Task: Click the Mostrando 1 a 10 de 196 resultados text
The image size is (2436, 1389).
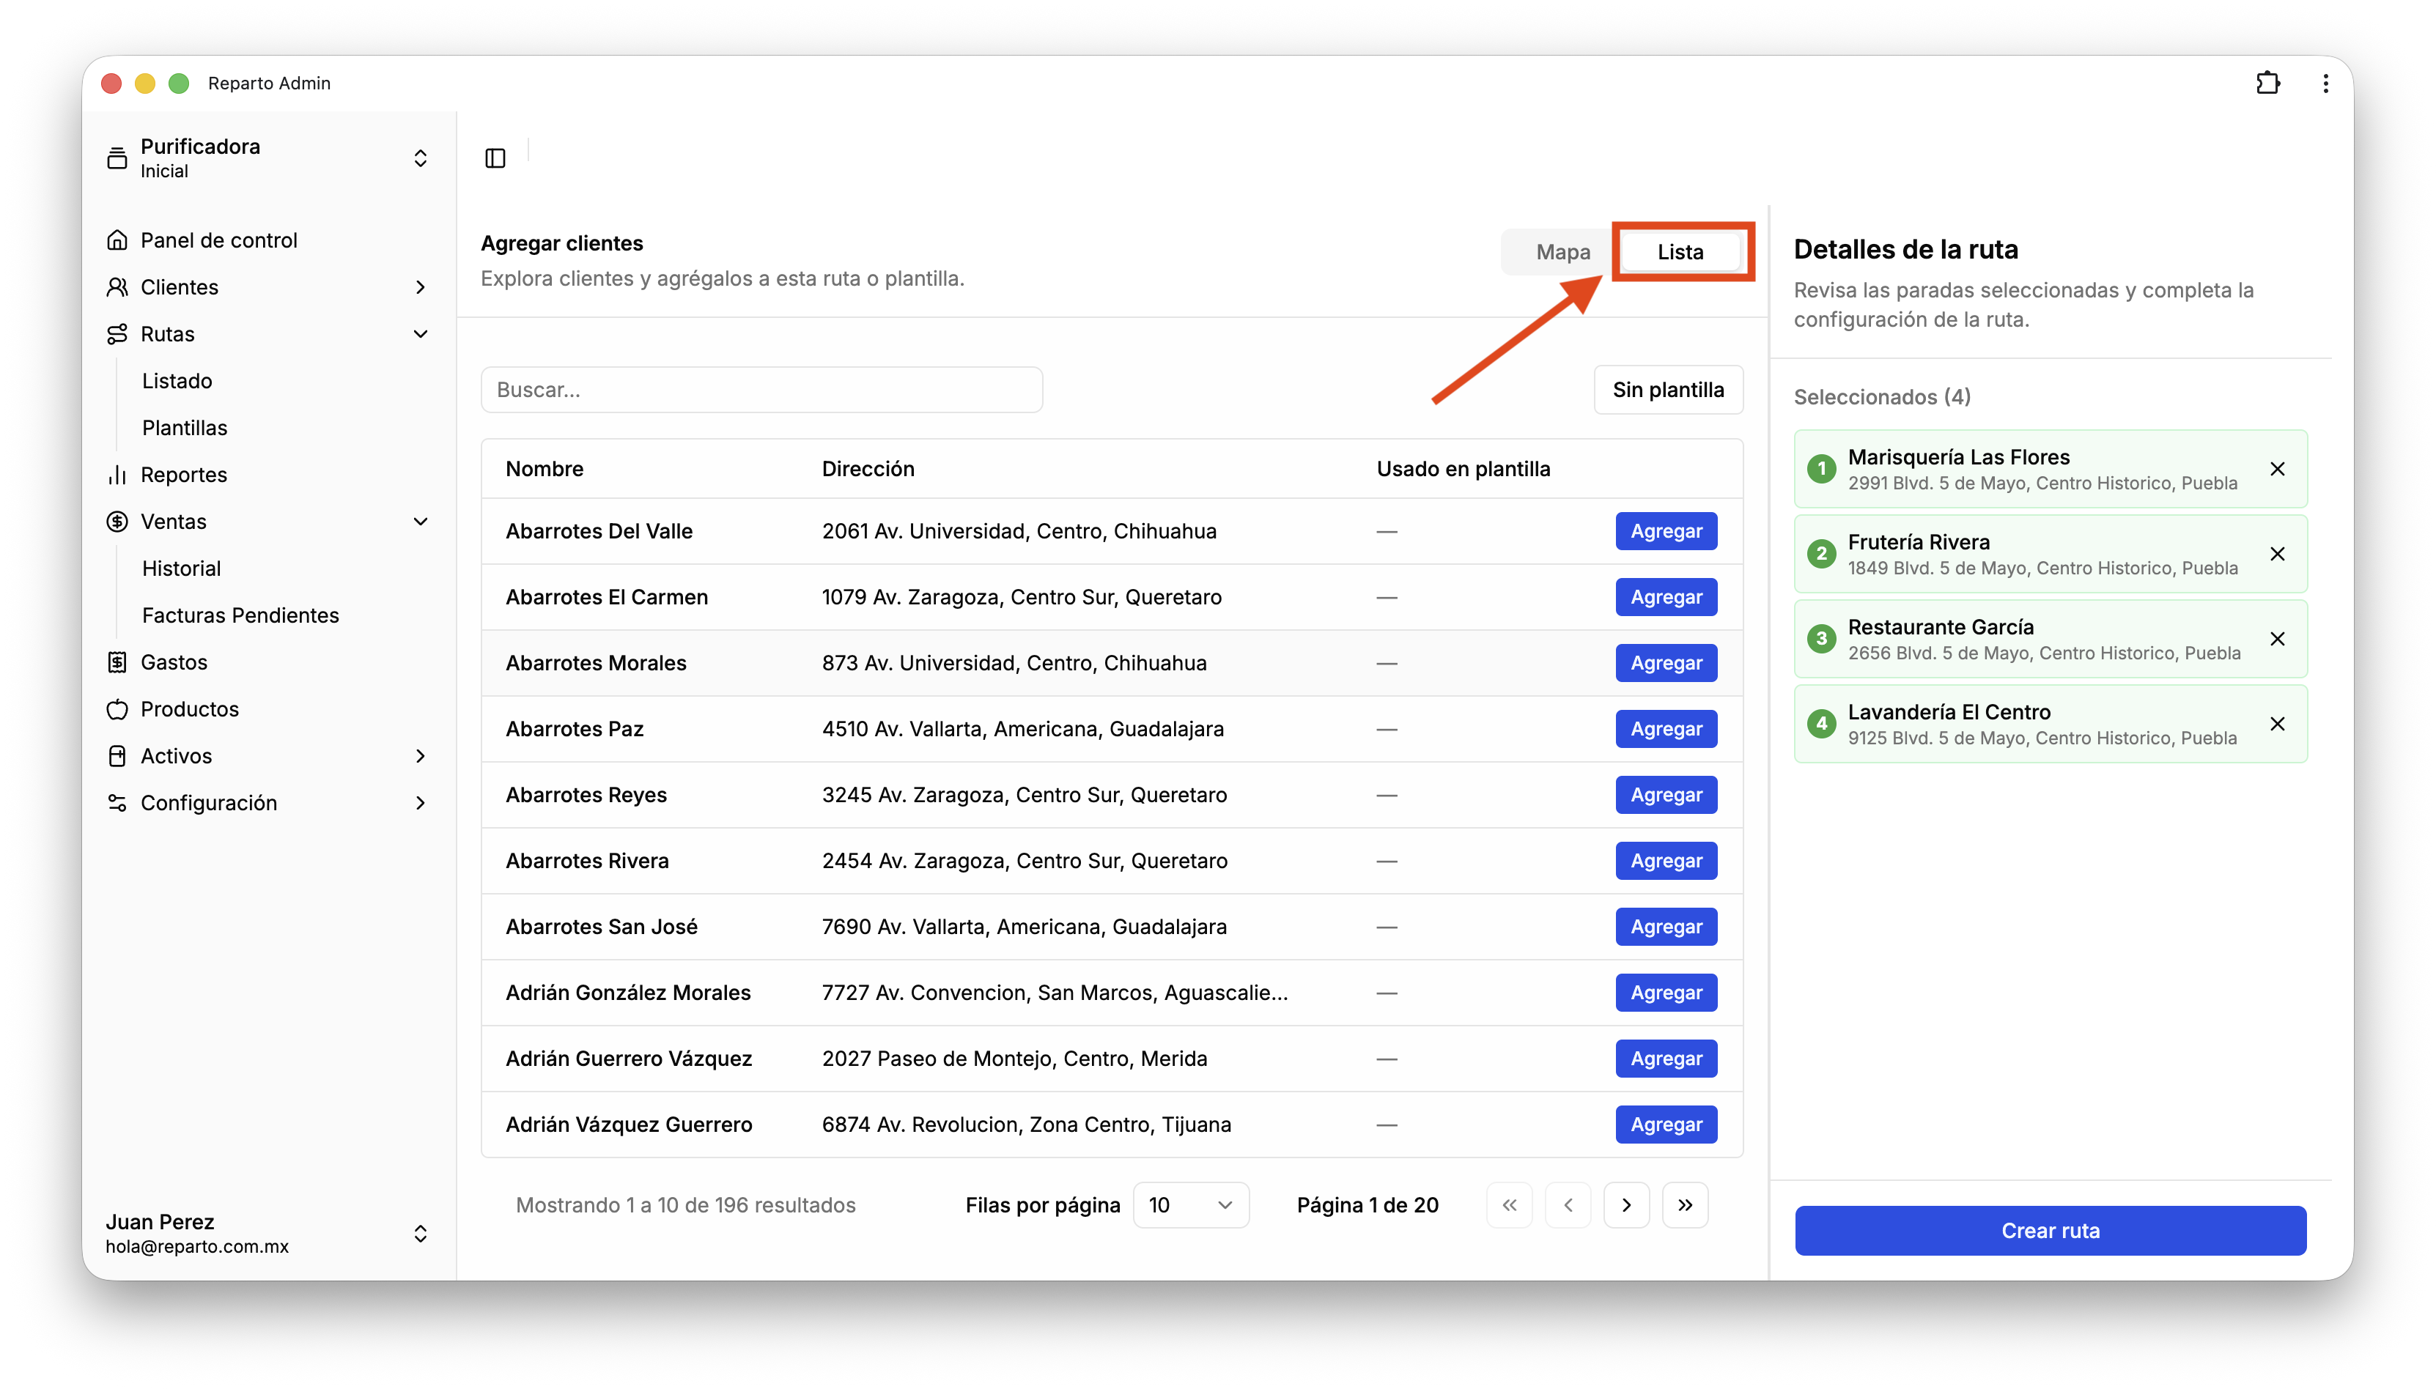Action: (685, 1205)
